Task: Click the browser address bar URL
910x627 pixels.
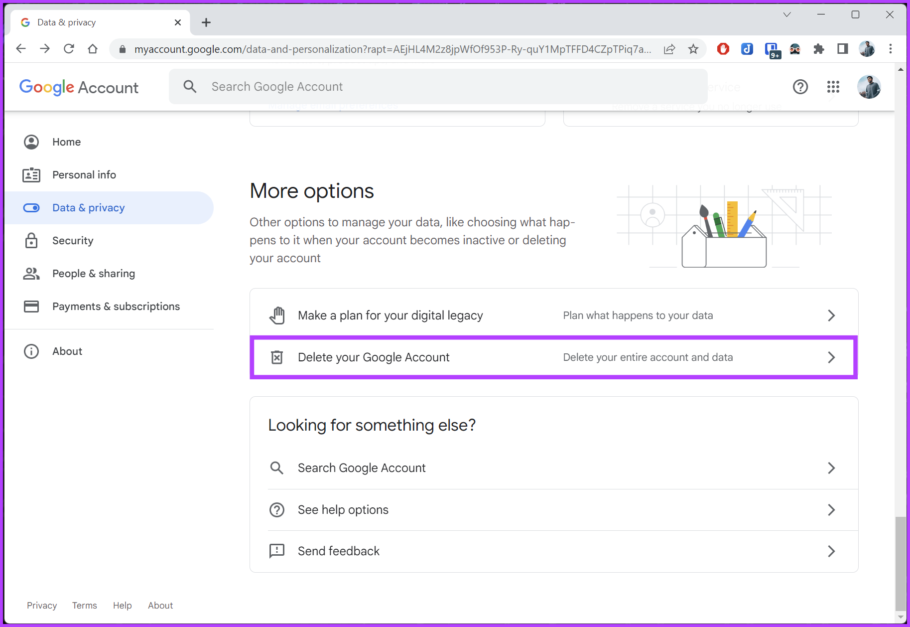Action: point(393,49)
